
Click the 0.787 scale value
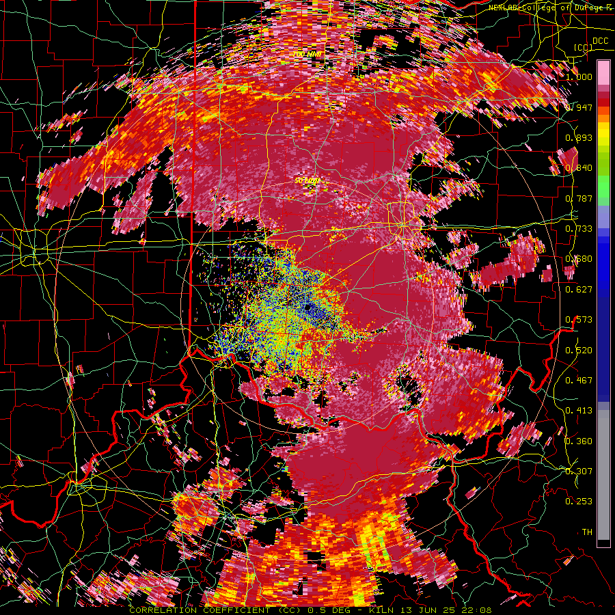[579, 198]
